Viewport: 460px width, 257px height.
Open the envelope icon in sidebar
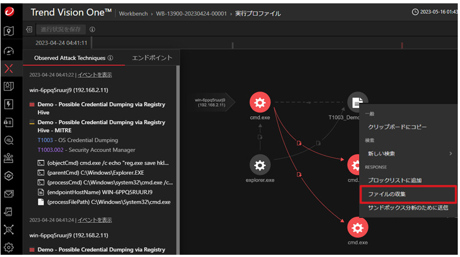pos(9,194)
